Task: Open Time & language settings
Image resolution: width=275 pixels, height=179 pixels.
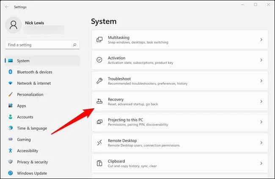Action: click(42, 128)
